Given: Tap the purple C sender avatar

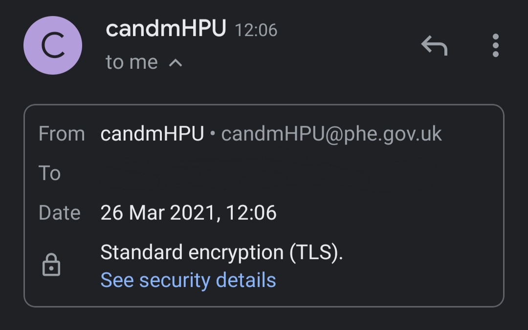Looking at the screenshot, I should (x=53, y=46).
